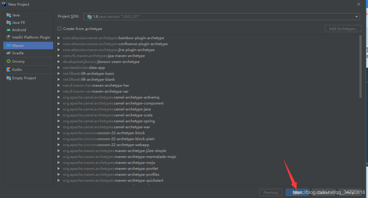Select Java in project type list
Screen dimensions: 368x198
(x=28, y=15)
